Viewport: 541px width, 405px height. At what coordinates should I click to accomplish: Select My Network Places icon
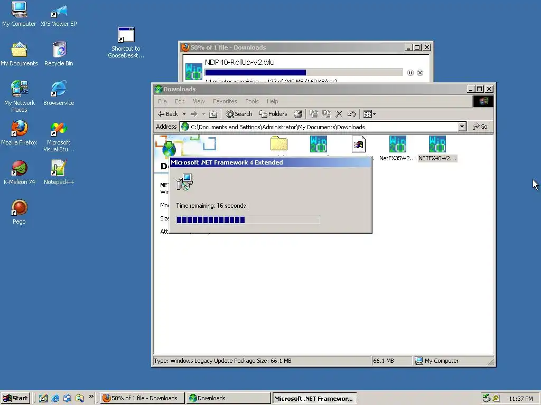(x=19, y=97)
